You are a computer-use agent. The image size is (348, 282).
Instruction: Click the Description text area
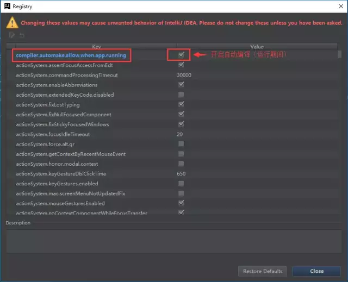[x=174, y=241]
